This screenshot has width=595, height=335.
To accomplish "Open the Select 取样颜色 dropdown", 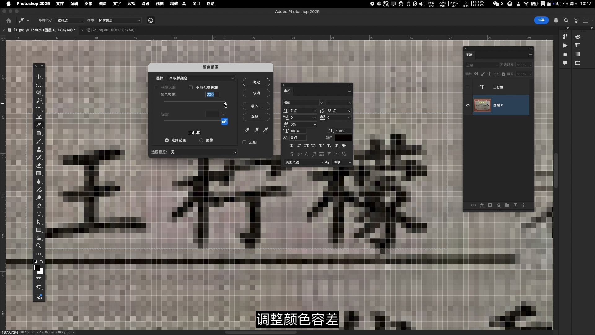I will tap(201, 78).
